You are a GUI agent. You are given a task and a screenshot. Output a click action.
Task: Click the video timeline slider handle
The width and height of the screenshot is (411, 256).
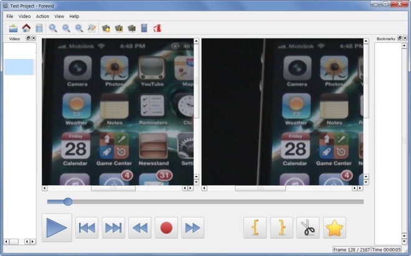[x=68, y=201]
